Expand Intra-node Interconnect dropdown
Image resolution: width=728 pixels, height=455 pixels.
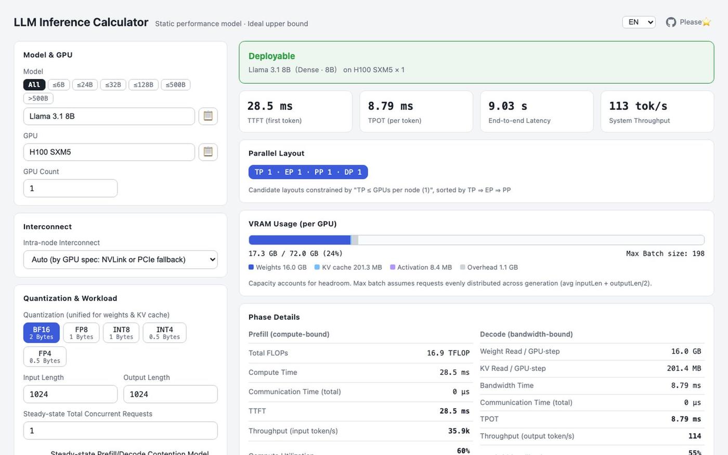pyautogui.click(x=121, y=259)
